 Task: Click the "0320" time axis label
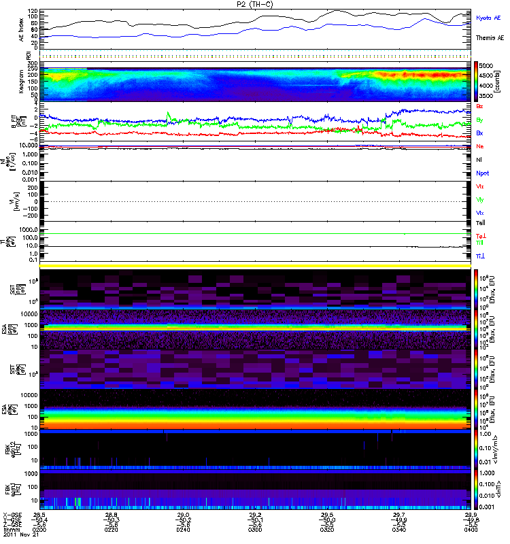tap(327, 530)
